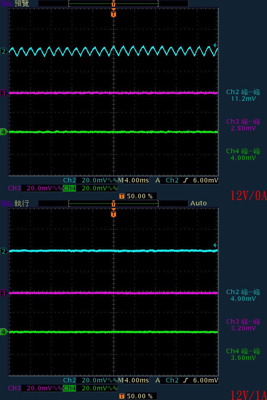Click the record-length bar beside 執行

click(113, 204)
